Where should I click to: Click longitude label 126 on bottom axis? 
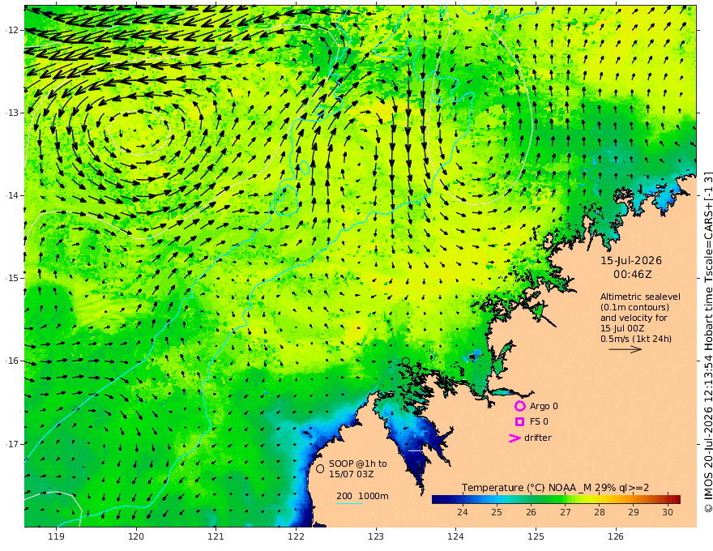616,536
